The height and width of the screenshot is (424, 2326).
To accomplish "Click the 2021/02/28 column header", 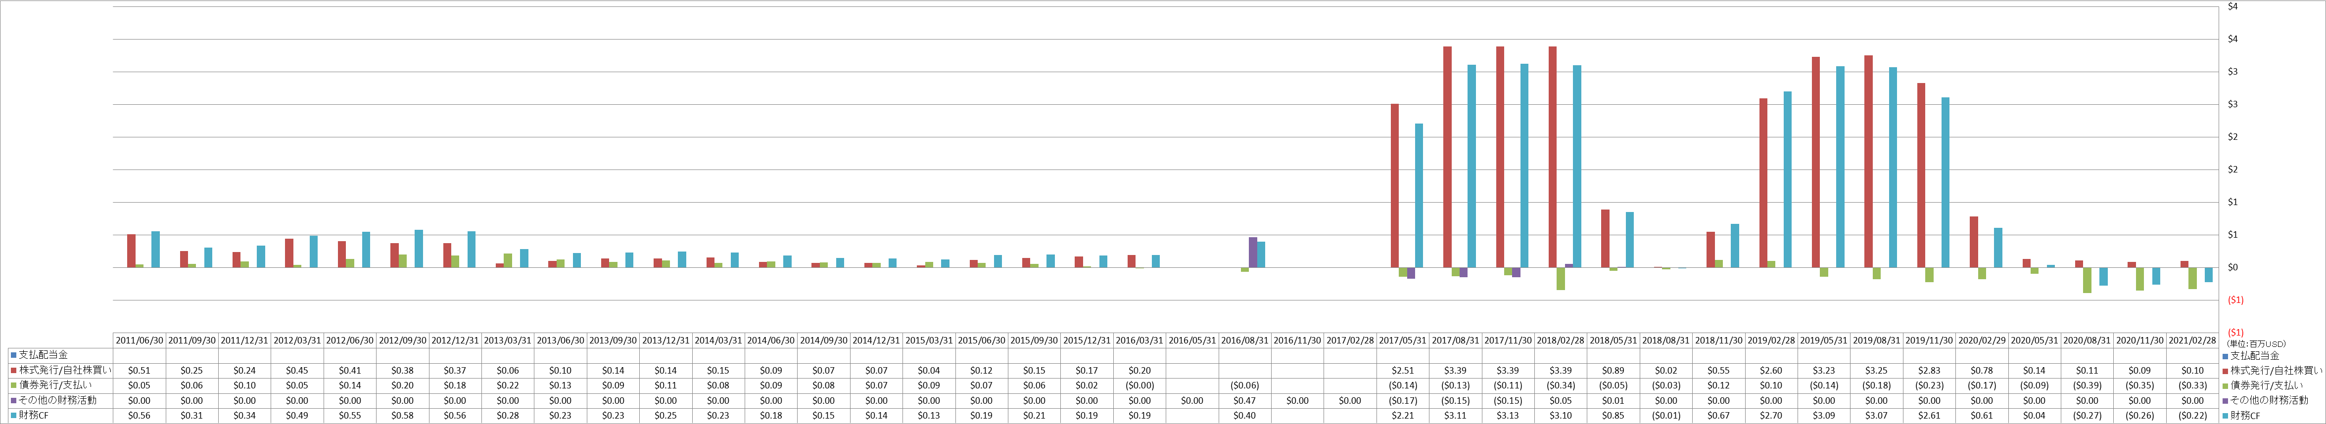I will click(2191, 340).
